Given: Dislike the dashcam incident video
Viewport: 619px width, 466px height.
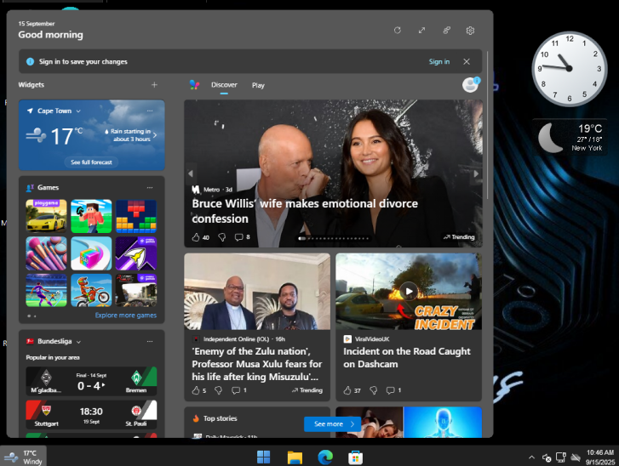Looking at the screenshot, I should click(x=374, y=390).
